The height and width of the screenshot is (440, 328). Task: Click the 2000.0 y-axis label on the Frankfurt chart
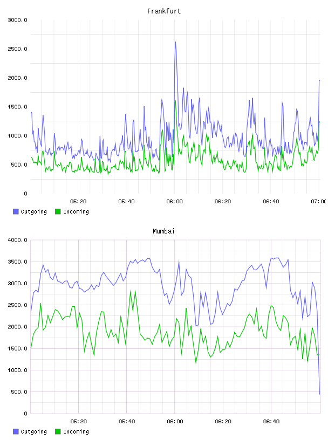17,78
